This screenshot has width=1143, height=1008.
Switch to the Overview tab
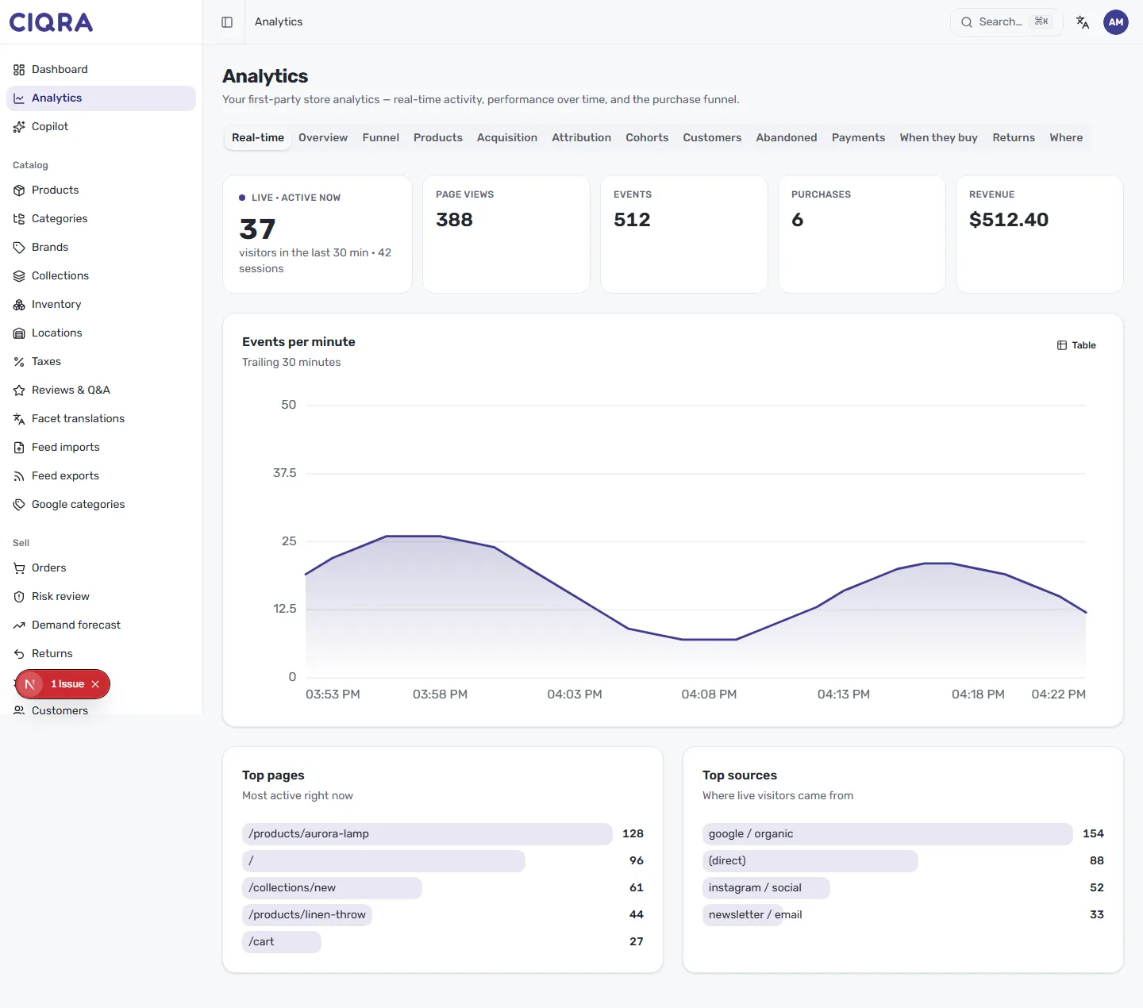pyautogui.click(x=323, y=138)
